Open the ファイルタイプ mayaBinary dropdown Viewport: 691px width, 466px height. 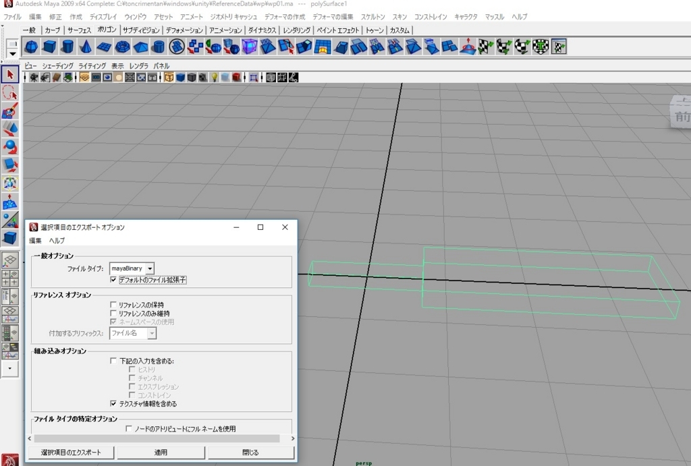(132, 268)
